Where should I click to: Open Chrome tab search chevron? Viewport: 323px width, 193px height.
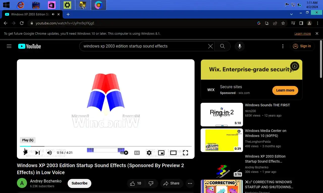[291, 14]
